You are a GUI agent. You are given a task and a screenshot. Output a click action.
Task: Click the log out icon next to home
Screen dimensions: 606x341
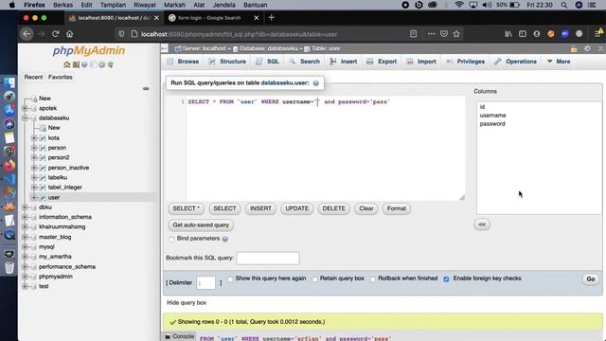(x=76, y=64)
